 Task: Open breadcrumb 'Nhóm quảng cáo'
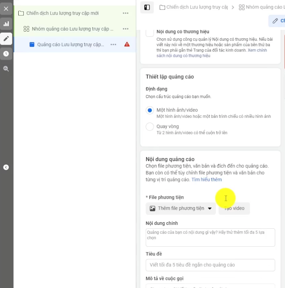262,7
